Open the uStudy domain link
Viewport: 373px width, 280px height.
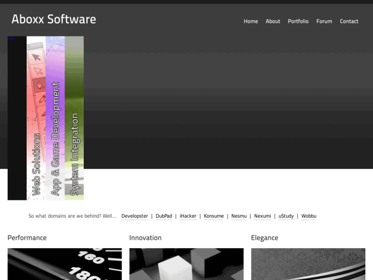tap(286, 216)
